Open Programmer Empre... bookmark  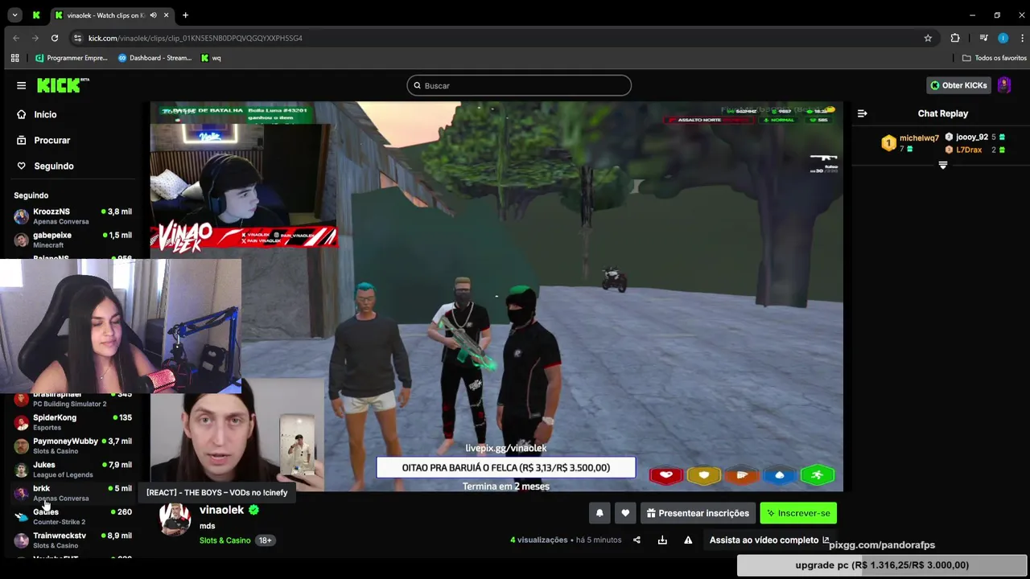point(71,58)
